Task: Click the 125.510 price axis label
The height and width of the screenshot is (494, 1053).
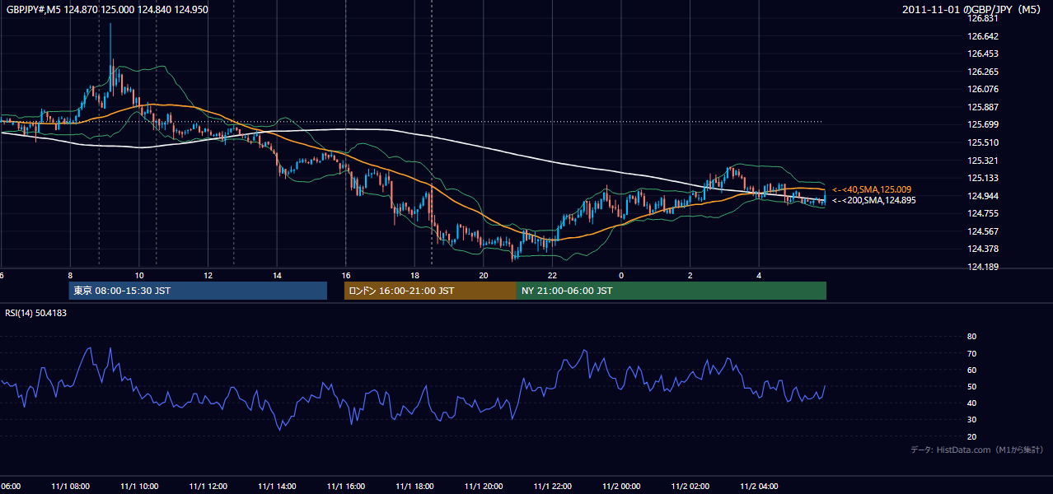Action: coord(984,142)
